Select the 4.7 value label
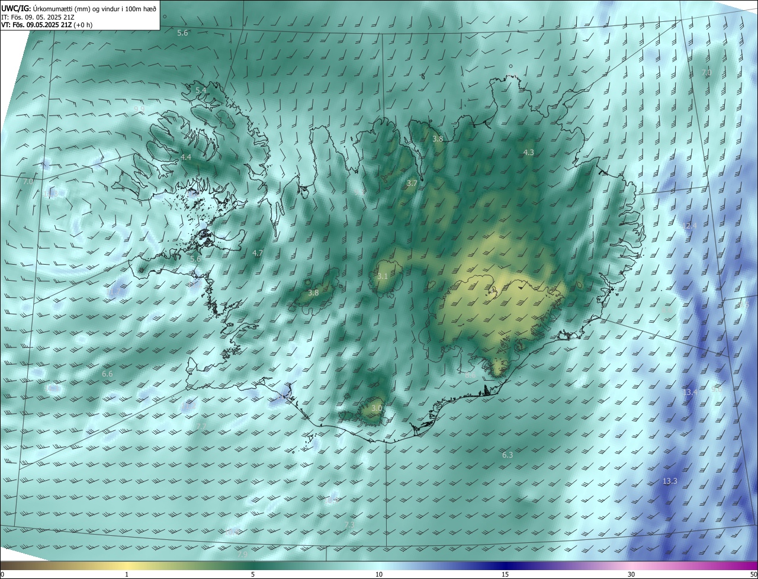Viewport: 758px width, 579px height. click(258, 253)
